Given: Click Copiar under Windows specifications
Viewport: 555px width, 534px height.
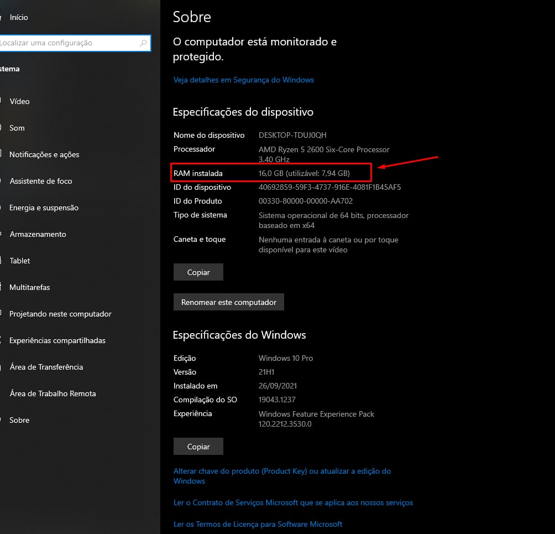Looking at the screenshot, I should [198, 447].
